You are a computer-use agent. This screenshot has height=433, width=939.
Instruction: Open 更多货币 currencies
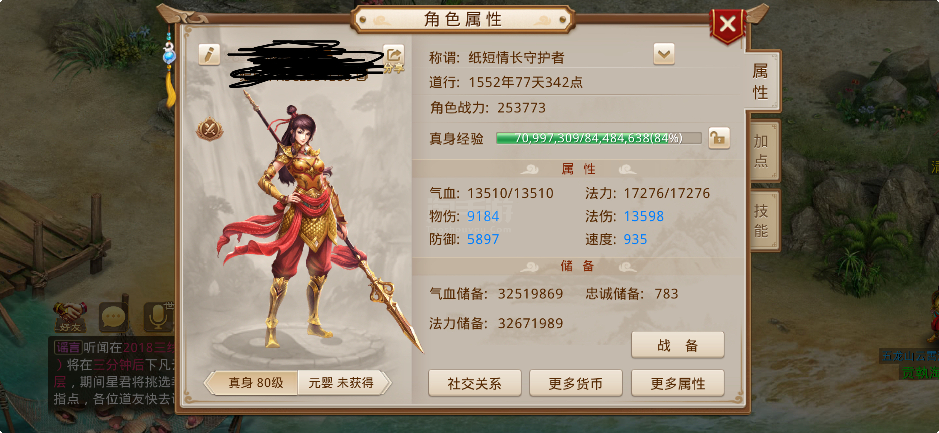(576, 383)
